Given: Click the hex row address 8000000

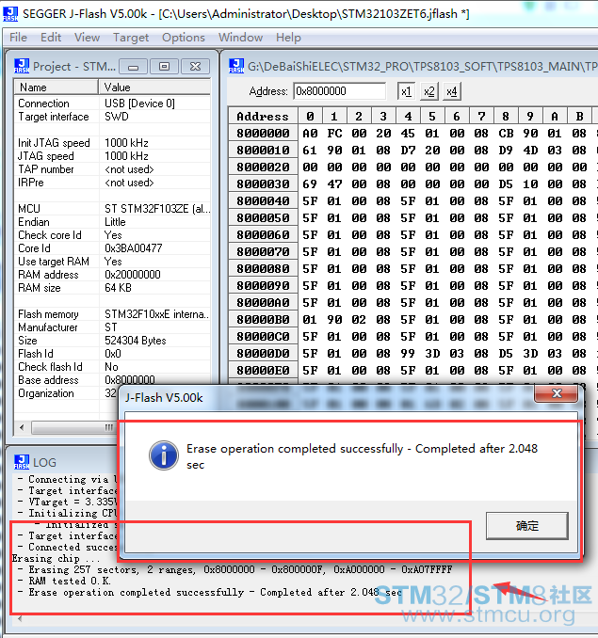Looking at the screenshot, I should [263, 133].
